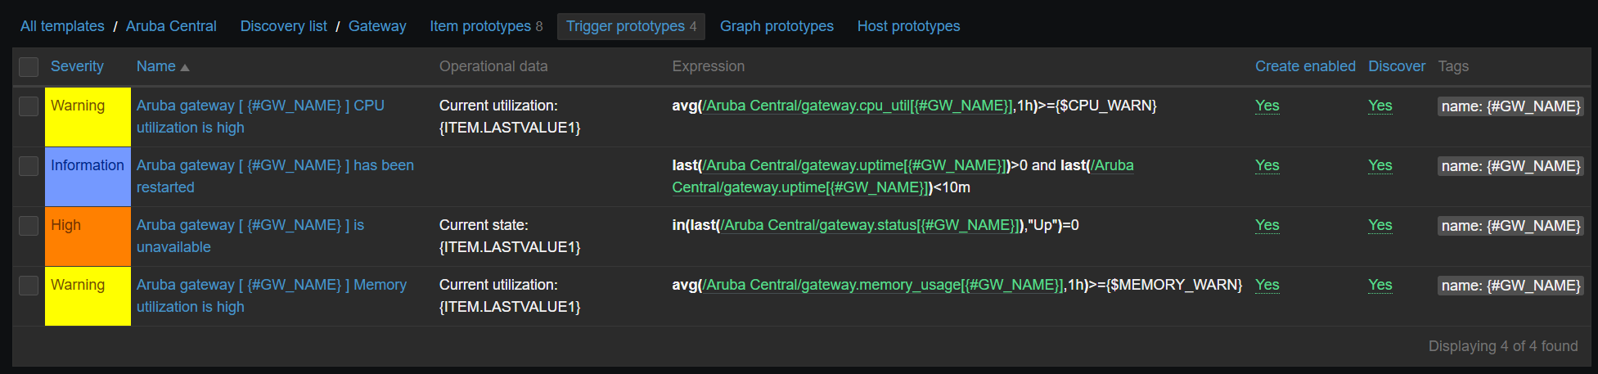
Task: Sort the table by Severity
Action: 77,66
